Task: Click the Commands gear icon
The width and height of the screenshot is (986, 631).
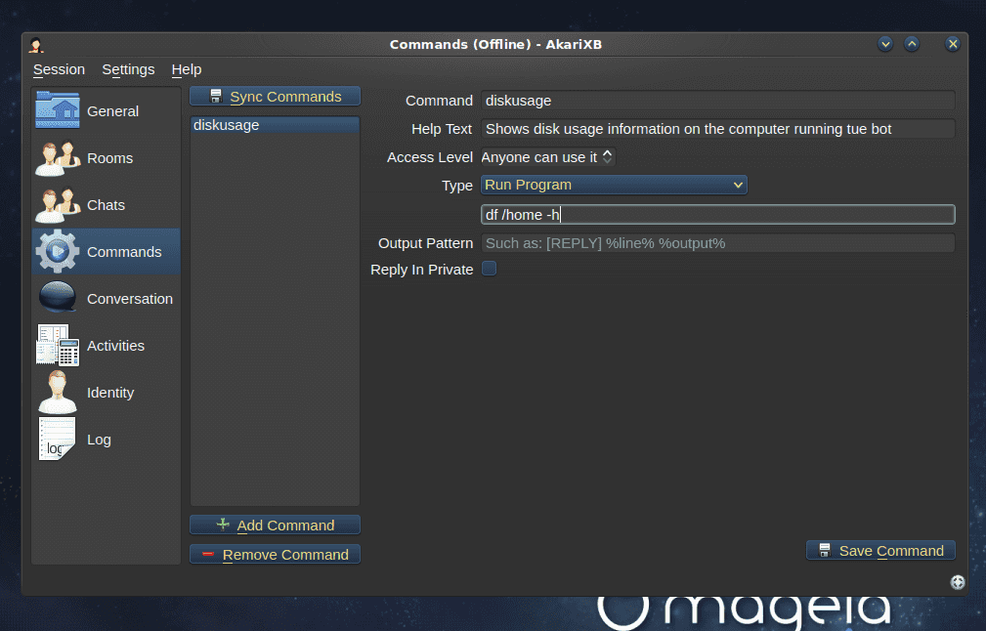Action: [58, 251]
